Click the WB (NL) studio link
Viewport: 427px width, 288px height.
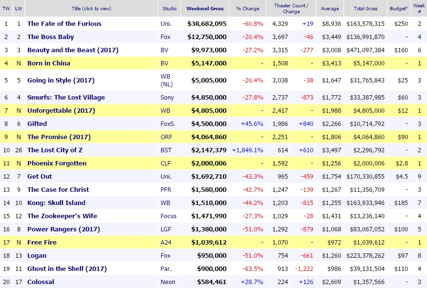[167, 81]
